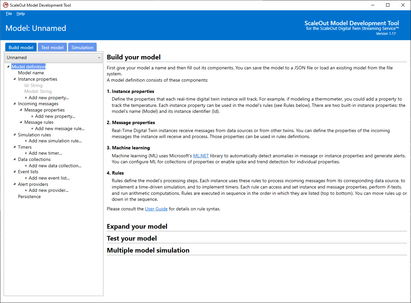Switch to the Test model tab
411x303 pixels.
click(x=52, y=47)
